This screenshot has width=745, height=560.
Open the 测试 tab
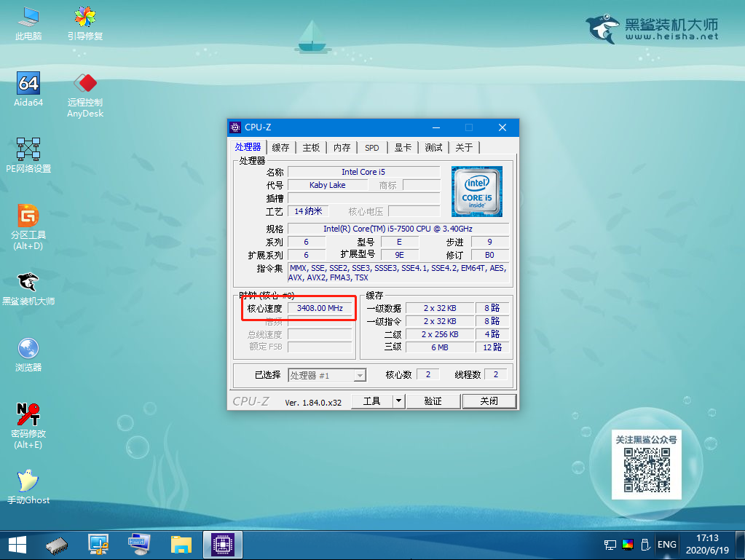point(433,148)
